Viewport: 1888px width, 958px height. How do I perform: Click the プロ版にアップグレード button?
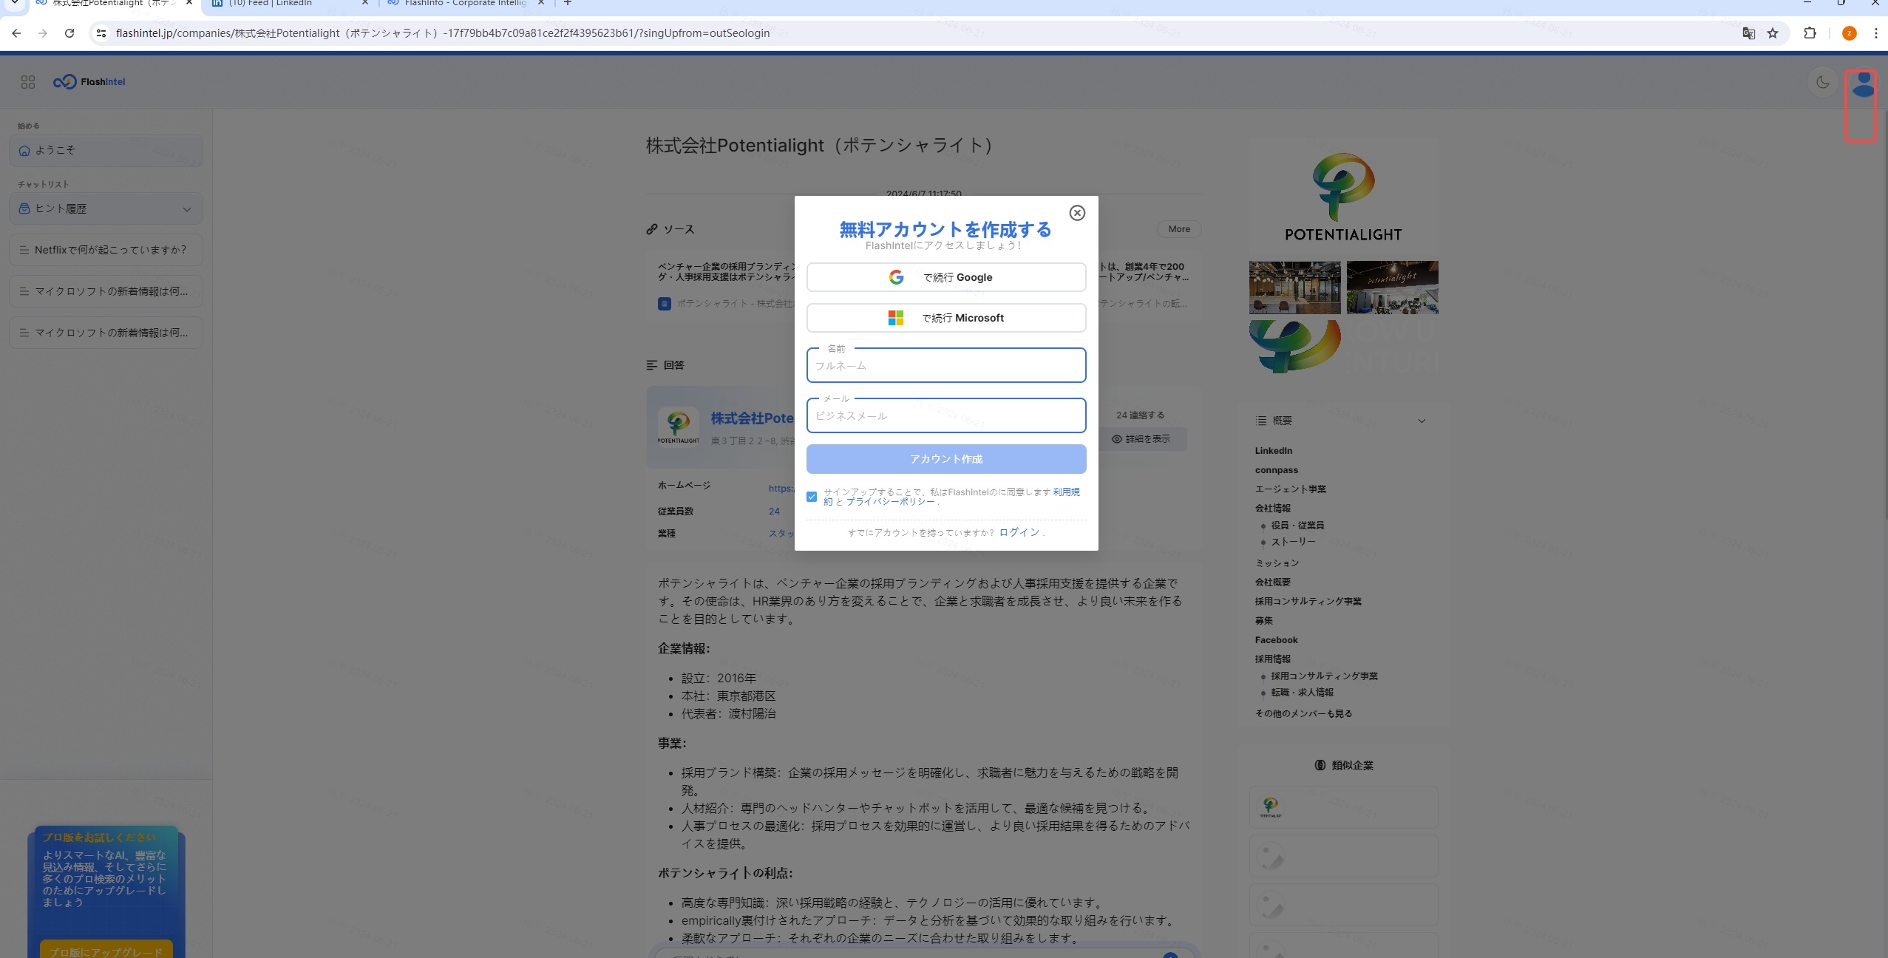106,951
